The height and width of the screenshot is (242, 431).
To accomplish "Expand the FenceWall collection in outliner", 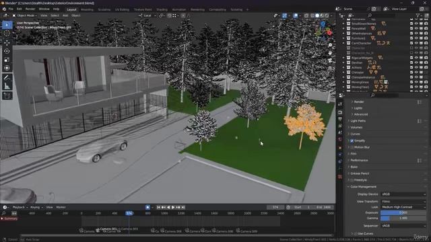I will [x=343, y=28].
